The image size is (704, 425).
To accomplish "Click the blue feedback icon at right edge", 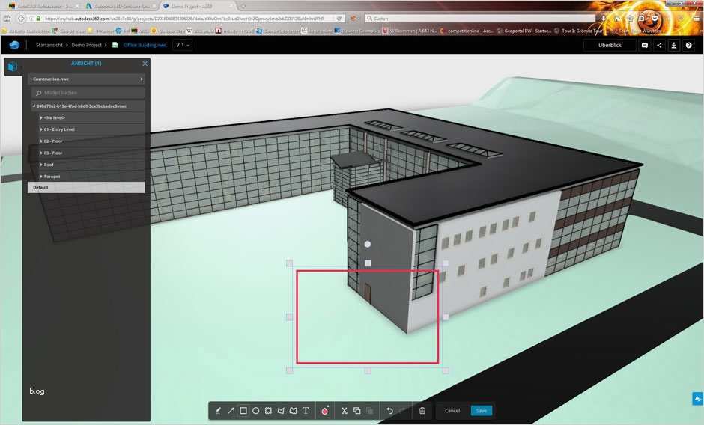I will (698, 398).
